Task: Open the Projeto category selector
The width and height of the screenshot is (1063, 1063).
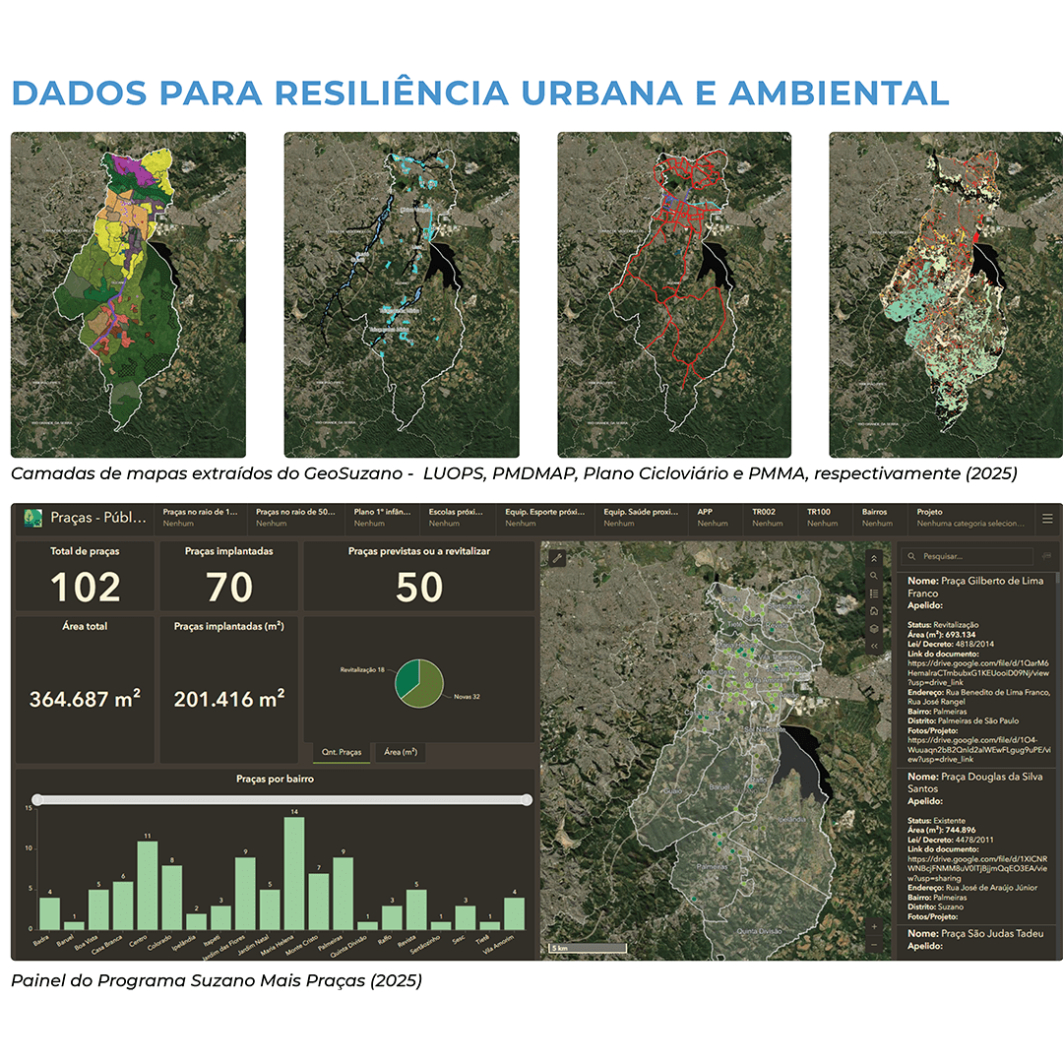Action: click(x=969, y=518)
